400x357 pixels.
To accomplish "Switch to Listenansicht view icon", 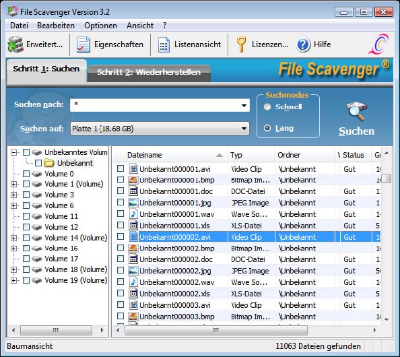I will (164, 44).
